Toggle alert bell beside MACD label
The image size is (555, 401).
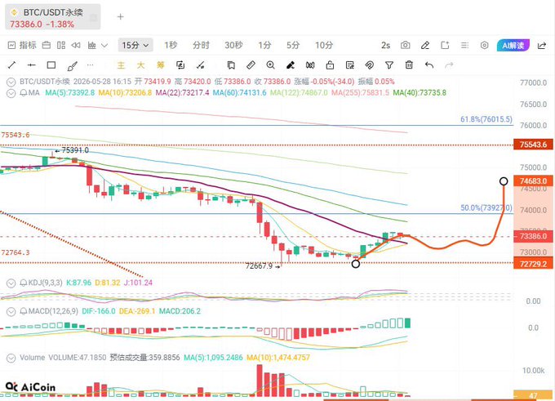coord(24,311)
